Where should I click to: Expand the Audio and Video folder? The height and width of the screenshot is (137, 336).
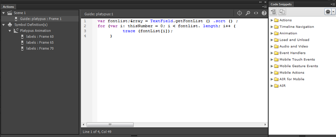[272, 46]
